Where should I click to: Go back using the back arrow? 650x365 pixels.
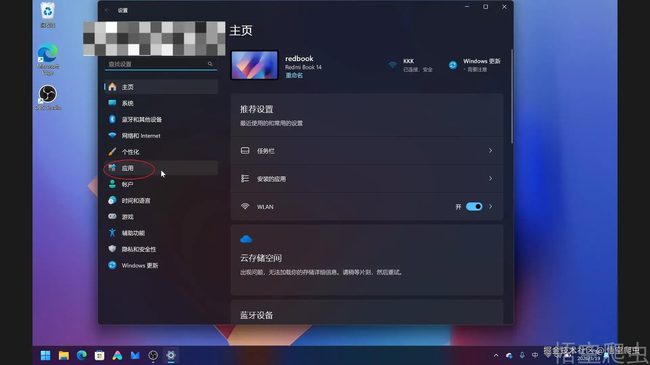pyautogui.click(x=107, y=10)
